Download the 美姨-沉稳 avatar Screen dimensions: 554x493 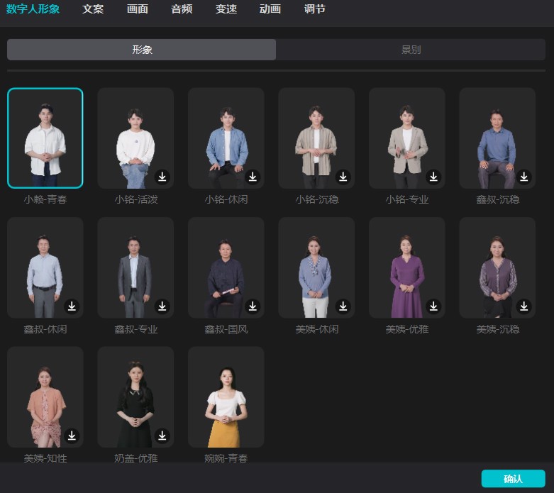(524, 306)
